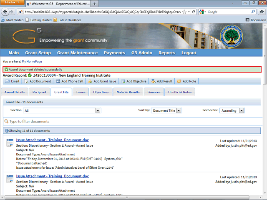
Task: Select the Welcome to G5 browser tab
Action: [x=58, y=4]
